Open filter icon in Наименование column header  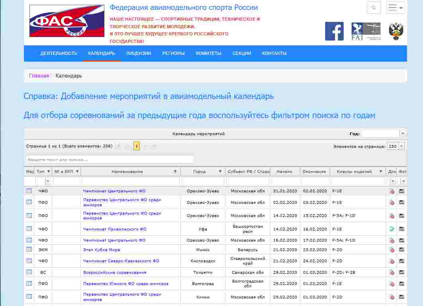point(175,172)
